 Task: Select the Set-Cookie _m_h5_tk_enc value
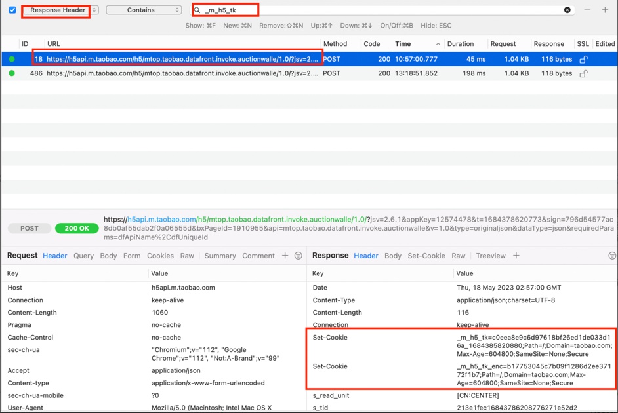click(x=533, y=375)
